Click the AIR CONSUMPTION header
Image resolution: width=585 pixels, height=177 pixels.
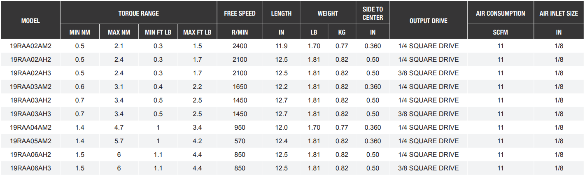[500, 14]
